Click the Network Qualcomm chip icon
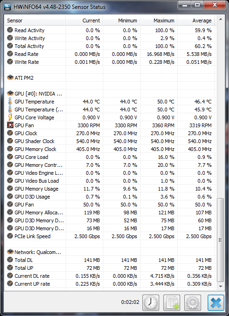This screenshot has width=229, height=316. pos(10,252)
